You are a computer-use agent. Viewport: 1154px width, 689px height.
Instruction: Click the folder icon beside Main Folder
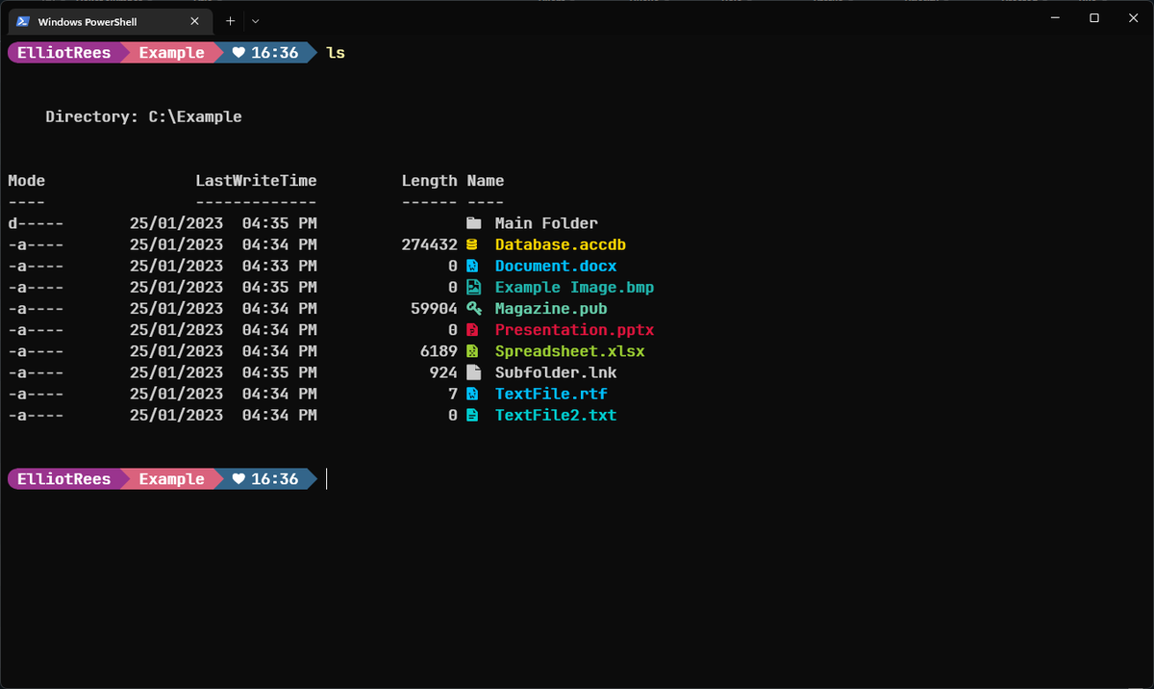click(473, 223)
